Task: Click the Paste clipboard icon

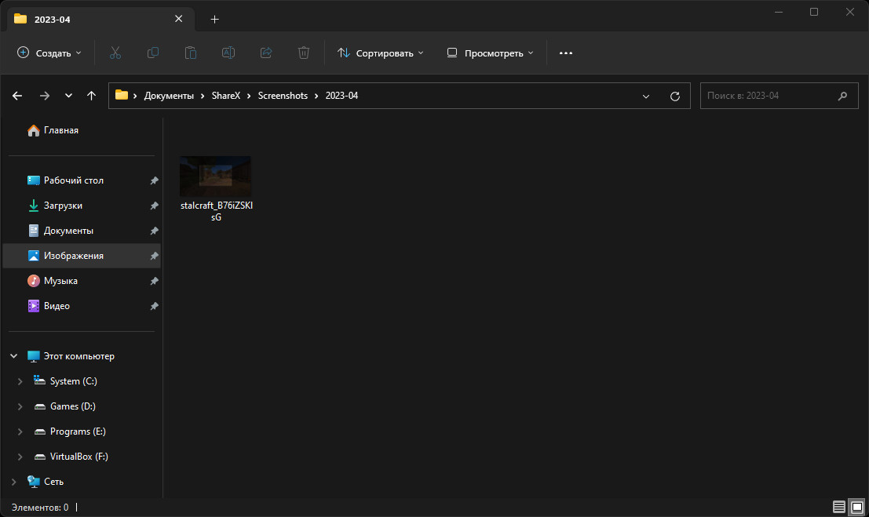Action: [x=191, y=53]
